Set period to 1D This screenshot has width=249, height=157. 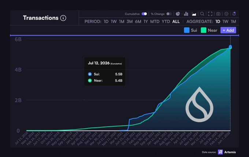pyautogui.click(x=106, y=22)
